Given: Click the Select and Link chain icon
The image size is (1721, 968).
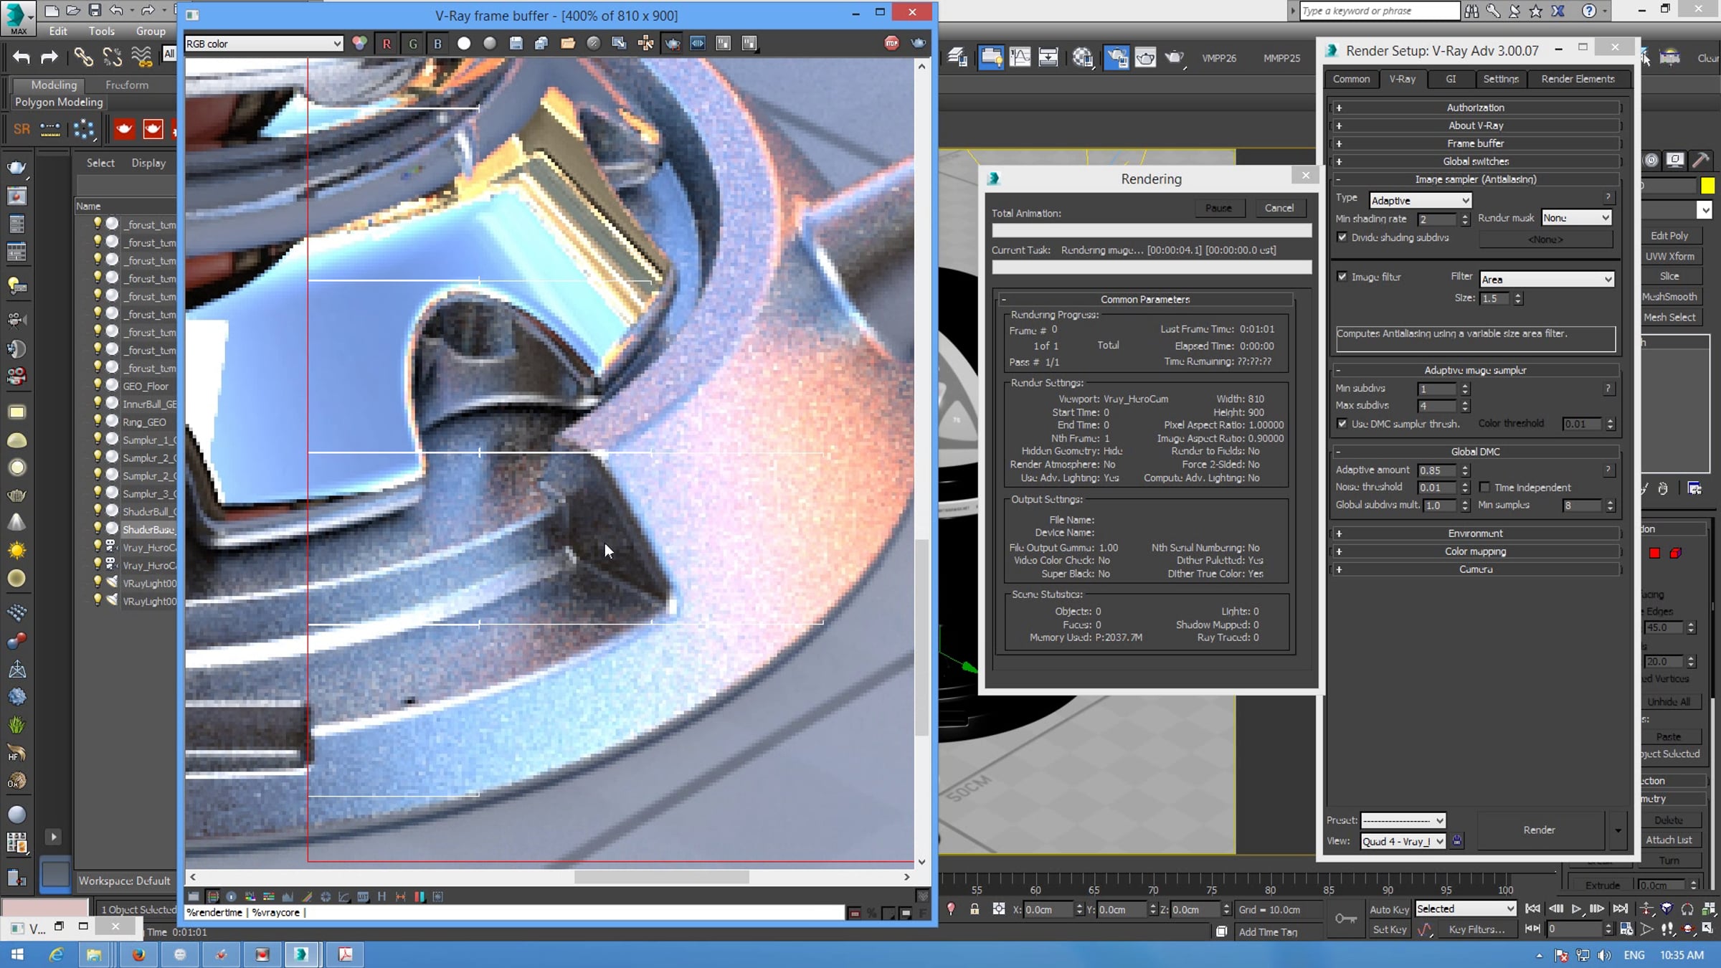Looking at the screenshot, I should point(83,57).
